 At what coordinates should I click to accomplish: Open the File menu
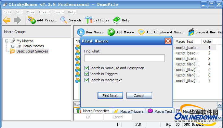pos(7,12)
